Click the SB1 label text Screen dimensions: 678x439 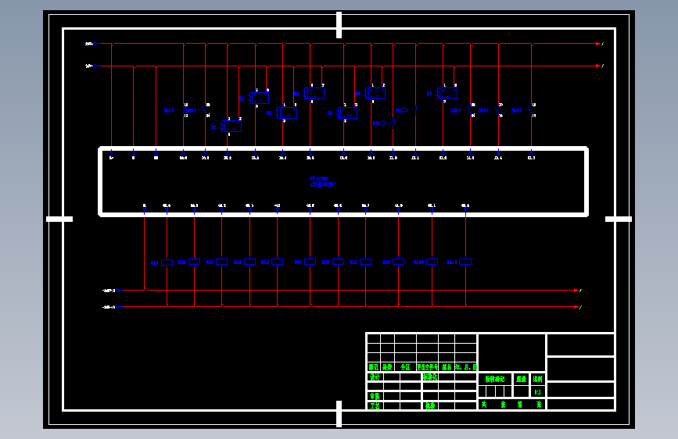coord(167,111)
